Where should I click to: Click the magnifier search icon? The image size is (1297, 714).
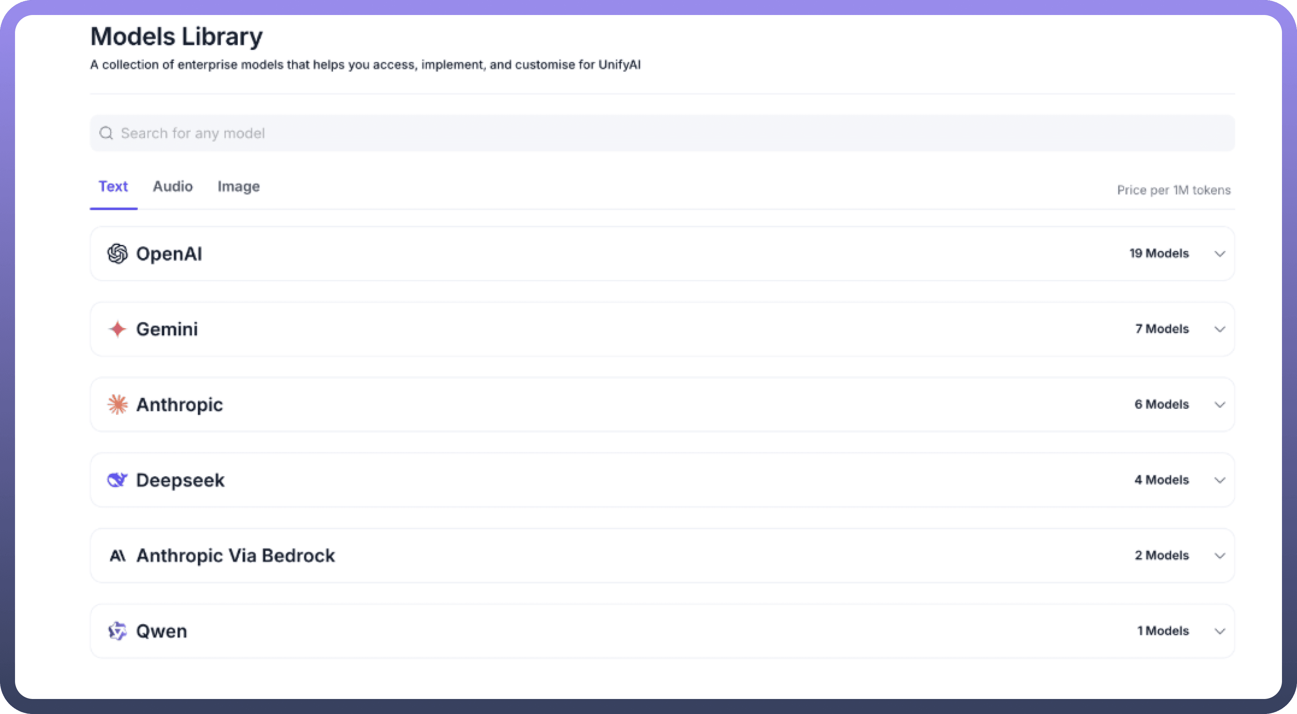pos(106,133)
